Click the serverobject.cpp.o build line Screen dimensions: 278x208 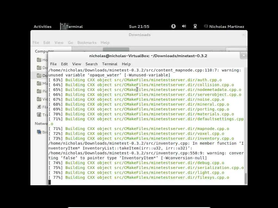145,95
